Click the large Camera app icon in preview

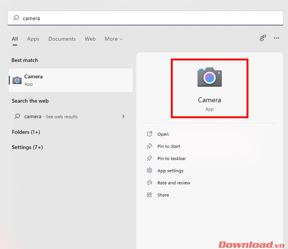coord(209,77)
